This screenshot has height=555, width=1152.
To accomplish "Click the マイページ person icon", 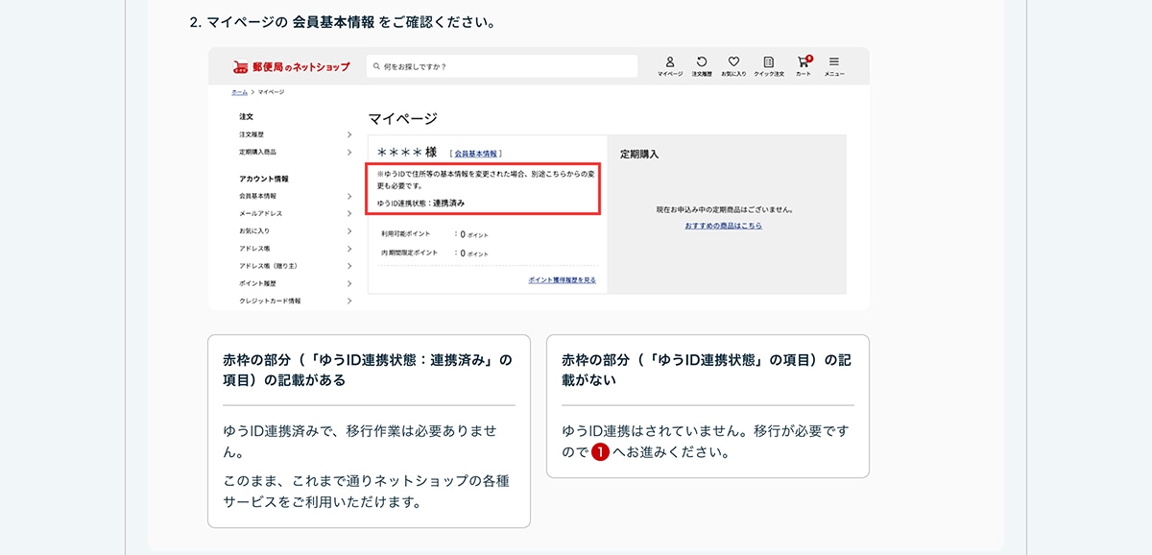I will [x=670, y=61].
